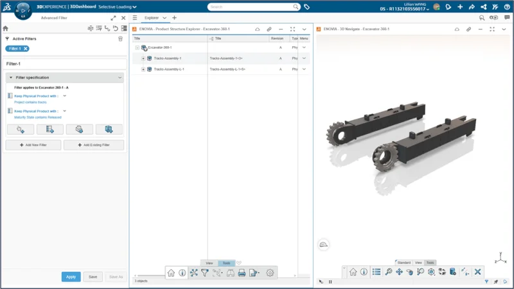Open the Menu chevron for Excavator-360-1 row
Image resolution: width=514 pixels, height=289 pixels.
[304, 47]
